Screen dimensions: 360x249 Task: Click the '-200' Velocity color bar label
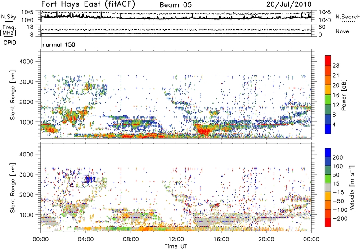[340, 218]
